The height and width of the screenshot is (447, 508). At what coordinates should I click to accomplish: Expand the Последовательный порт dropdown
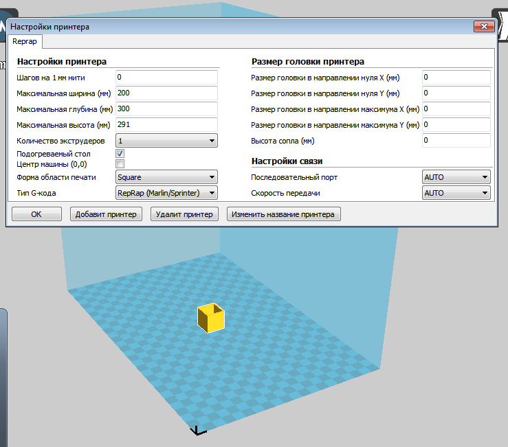[456, 177]
